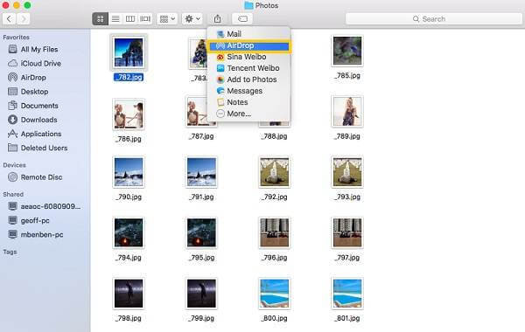Select shared computer mbenben-pc
525x332 pixels.
[35, 234]
